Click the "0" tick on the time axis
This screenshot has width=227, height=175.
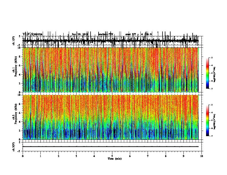(x=23, y=156)
